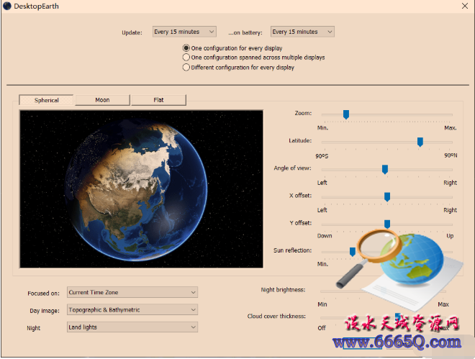Click the X offset slider handle

pos(387,196)
